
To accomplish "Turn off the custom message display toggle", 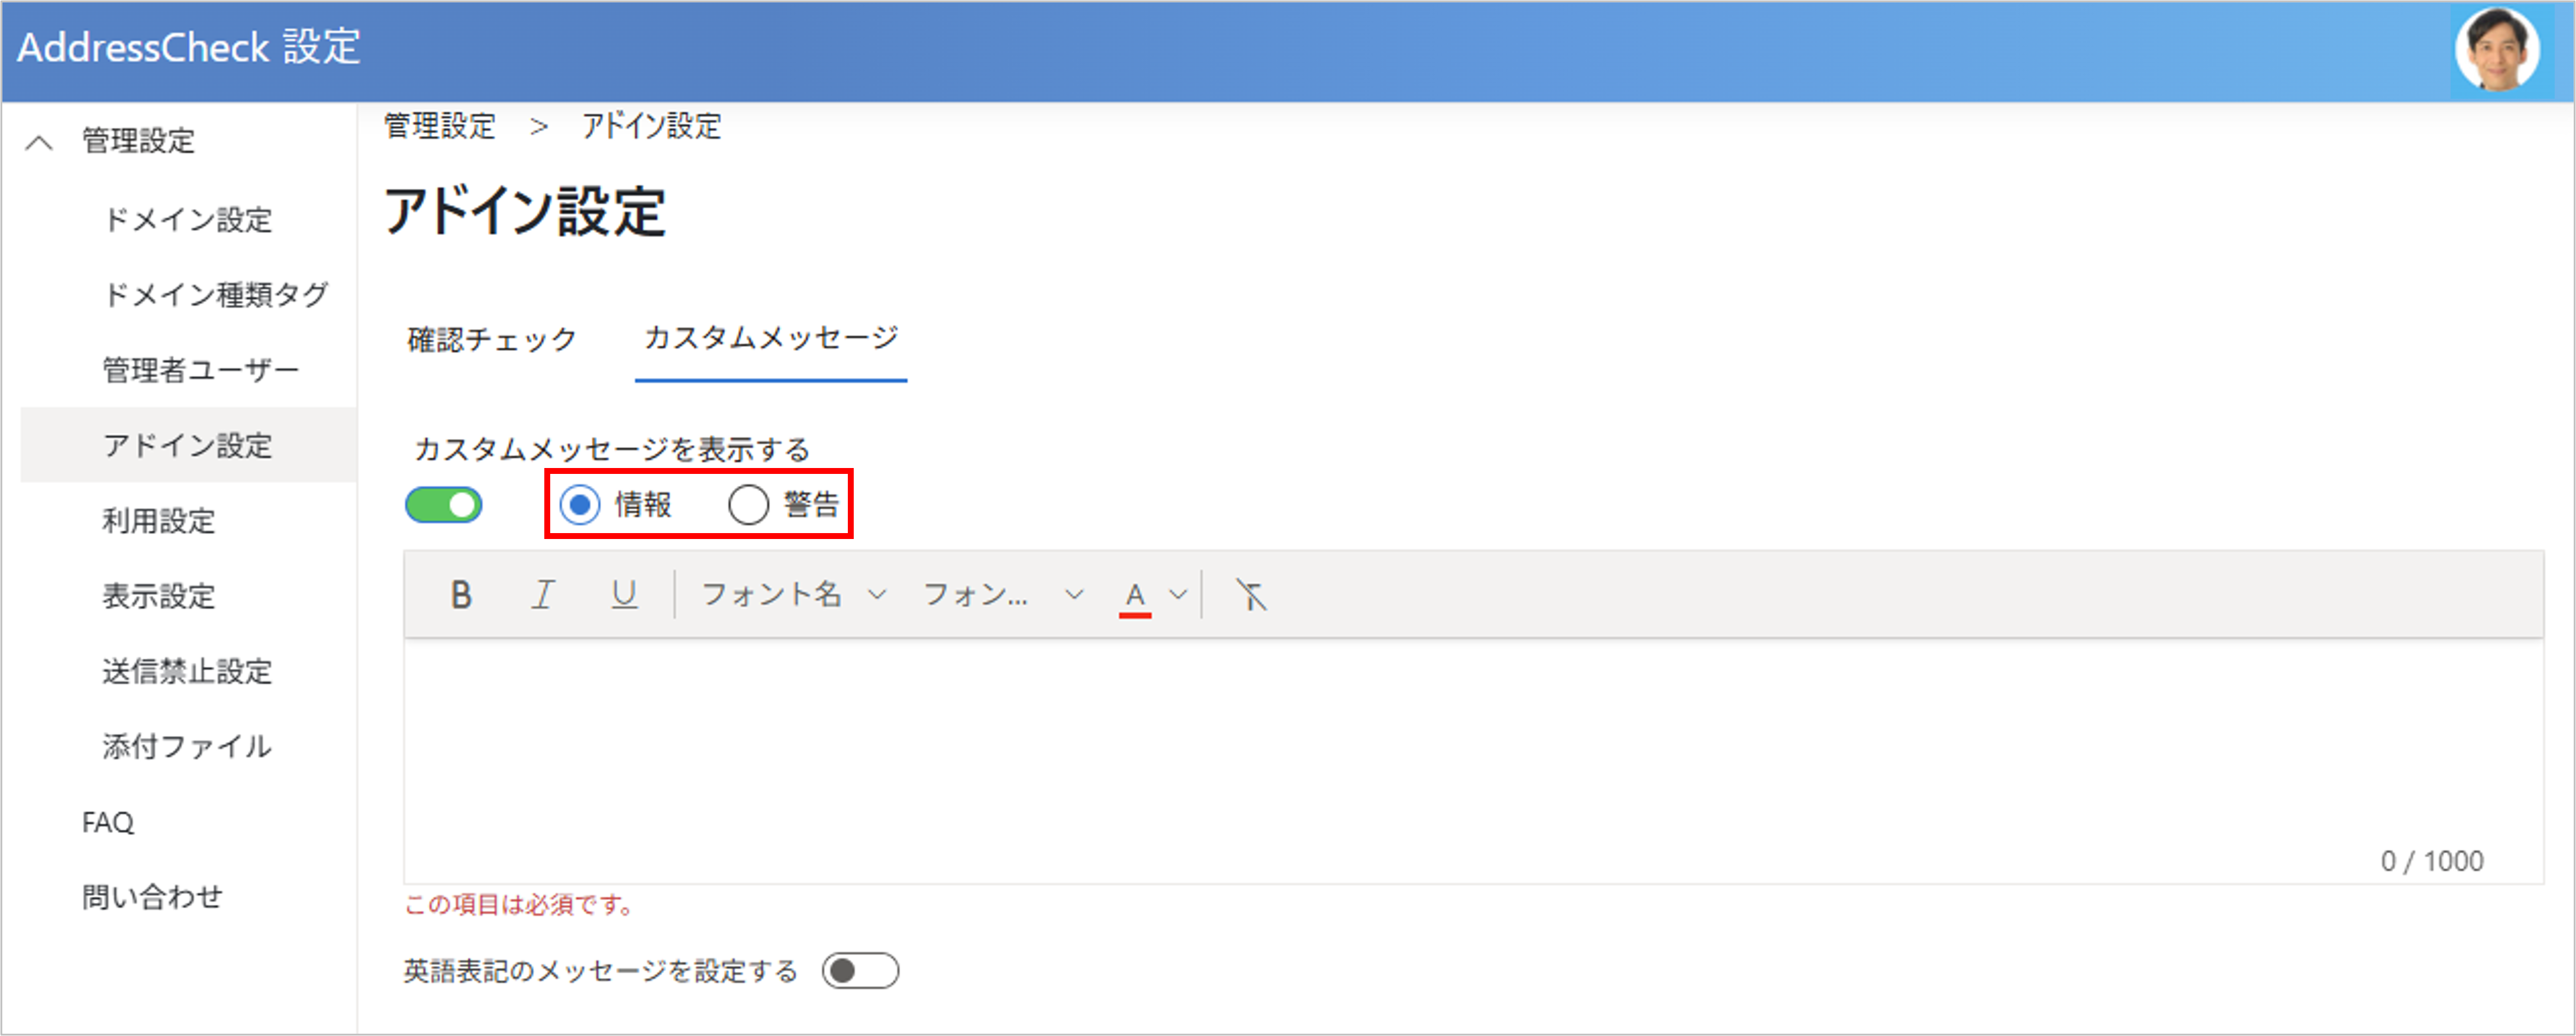I will coord(443,505).
